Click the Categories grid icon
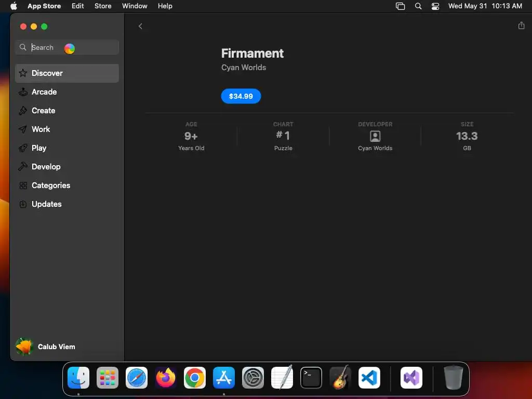532x399 pixels. (x=23, y=185)
